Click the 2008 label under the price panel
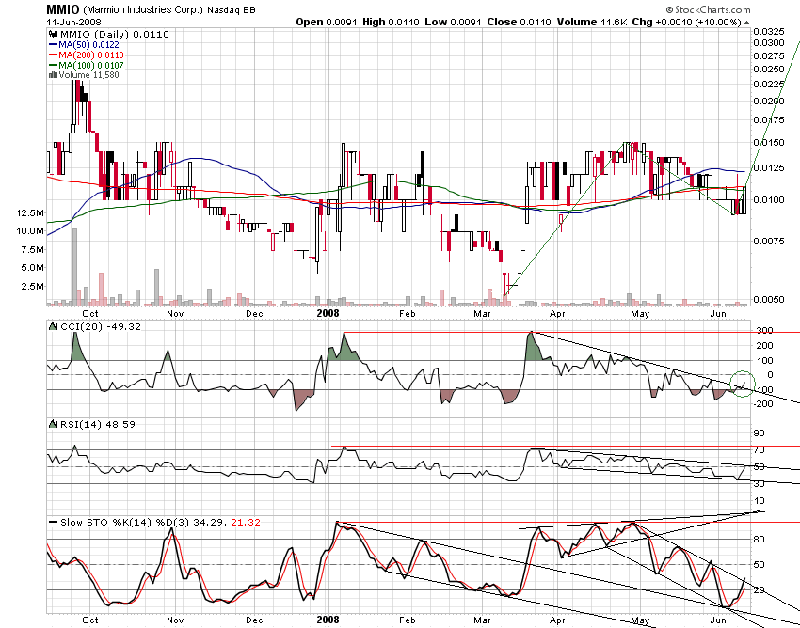The height and width of the screenshot is (628, 800). point(328,313)
